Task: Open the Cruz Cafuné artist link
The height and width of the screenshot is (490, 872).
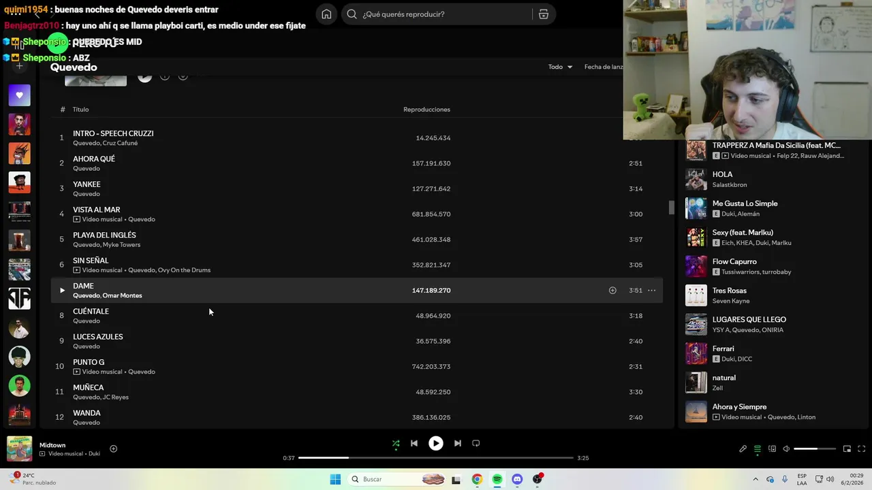Action: click(120, 144)
